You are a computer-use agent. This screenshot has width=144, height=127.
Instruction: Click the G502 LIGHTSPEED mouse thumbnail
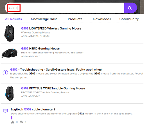click(9, 33)
